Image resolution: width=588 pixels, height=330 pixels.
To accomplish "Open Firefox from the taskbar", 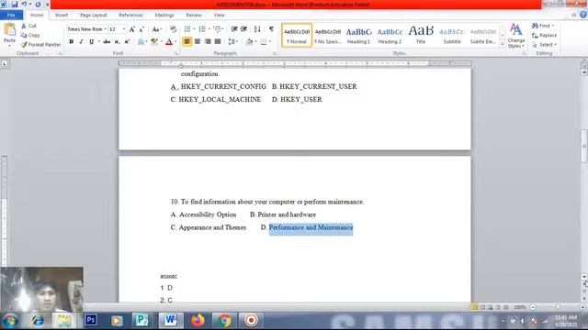I will [198, 320].
